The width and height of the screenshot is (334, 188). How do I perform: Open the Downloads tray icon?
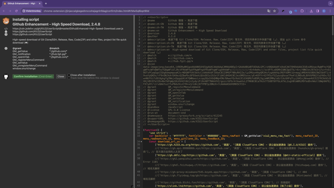pyautogui.click(x=311, y=11)
